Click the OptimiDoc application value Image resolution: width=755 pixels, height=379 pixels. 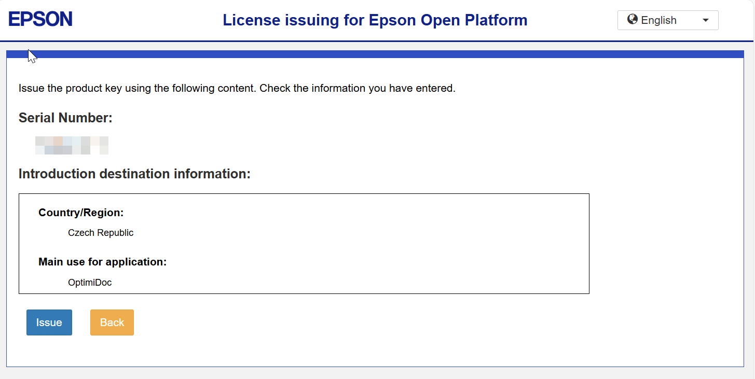pos(90,283)
